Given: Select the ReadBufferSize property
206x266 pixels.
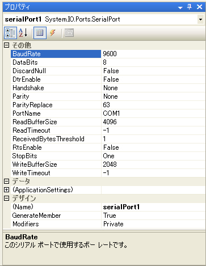Looking at the screenshot, I should click(x=56, y=122).
